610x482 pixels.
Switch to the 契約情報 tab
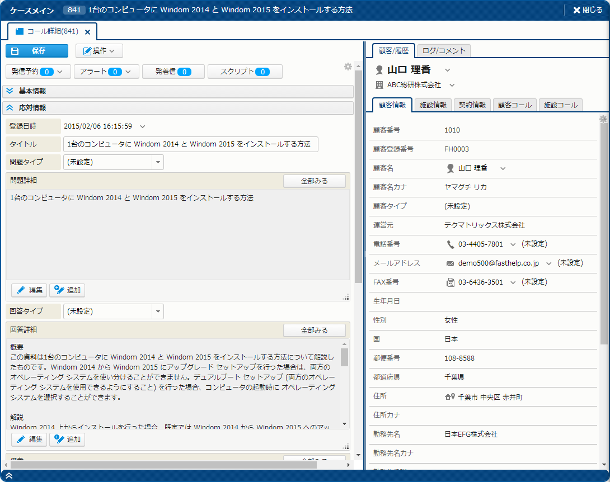(472, 105)
